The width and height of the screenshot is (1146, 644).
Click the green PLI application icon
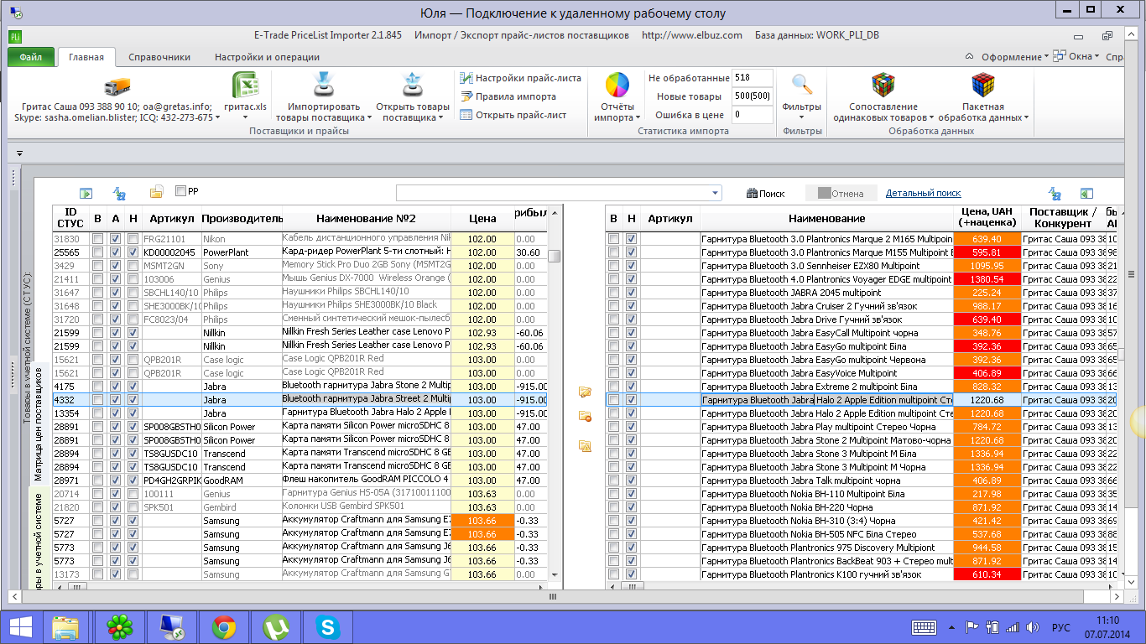16,36
